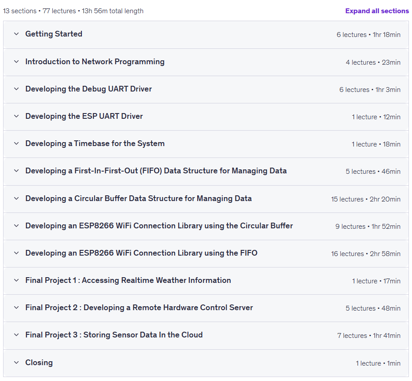Select WiFi Connection Library using the FIFO title

(x=141, y=253)
